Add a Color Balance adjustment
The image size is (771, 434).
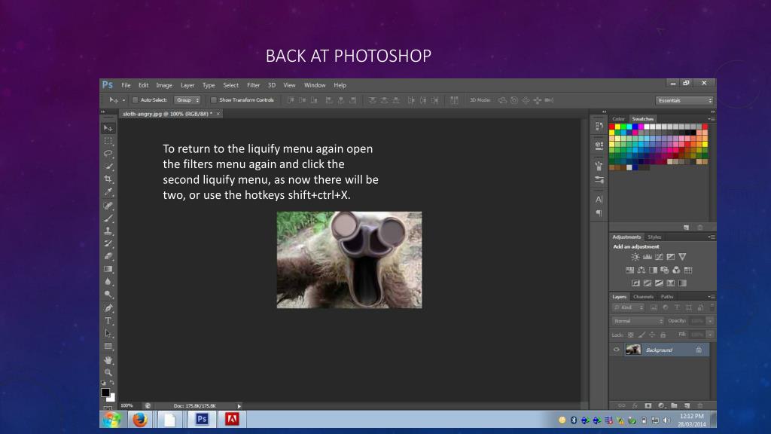[641, 270]
